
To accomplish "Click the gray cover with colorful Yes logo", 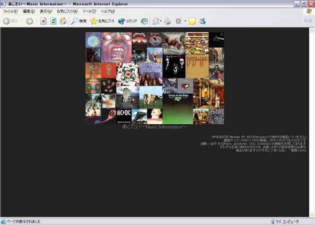I will (185, 86).
